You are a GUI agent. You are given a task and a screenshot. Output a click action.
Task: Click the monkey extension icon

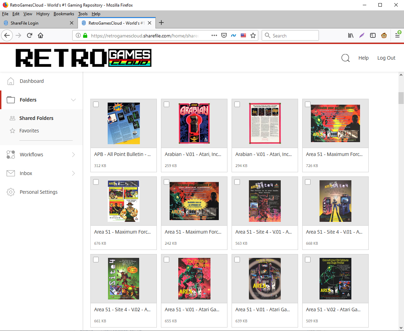384,36
